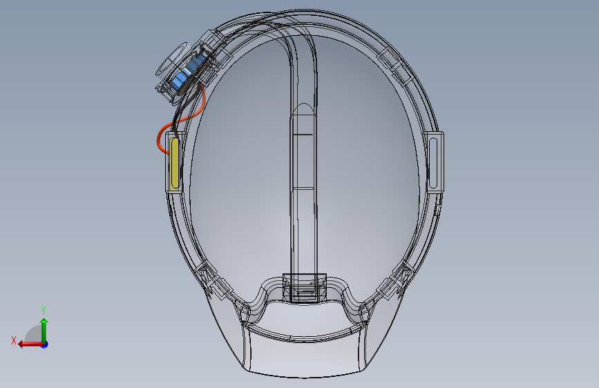Click the red X label of the triad
Screen dimensions: 599x388
pyautogui.click(x=14, y=340)
